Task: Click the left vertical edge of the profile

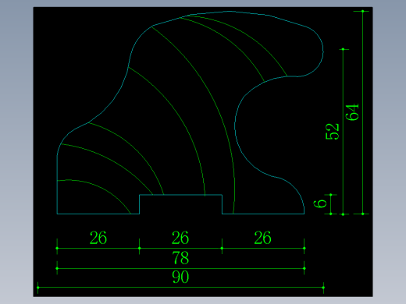Action: click(57, 185)
